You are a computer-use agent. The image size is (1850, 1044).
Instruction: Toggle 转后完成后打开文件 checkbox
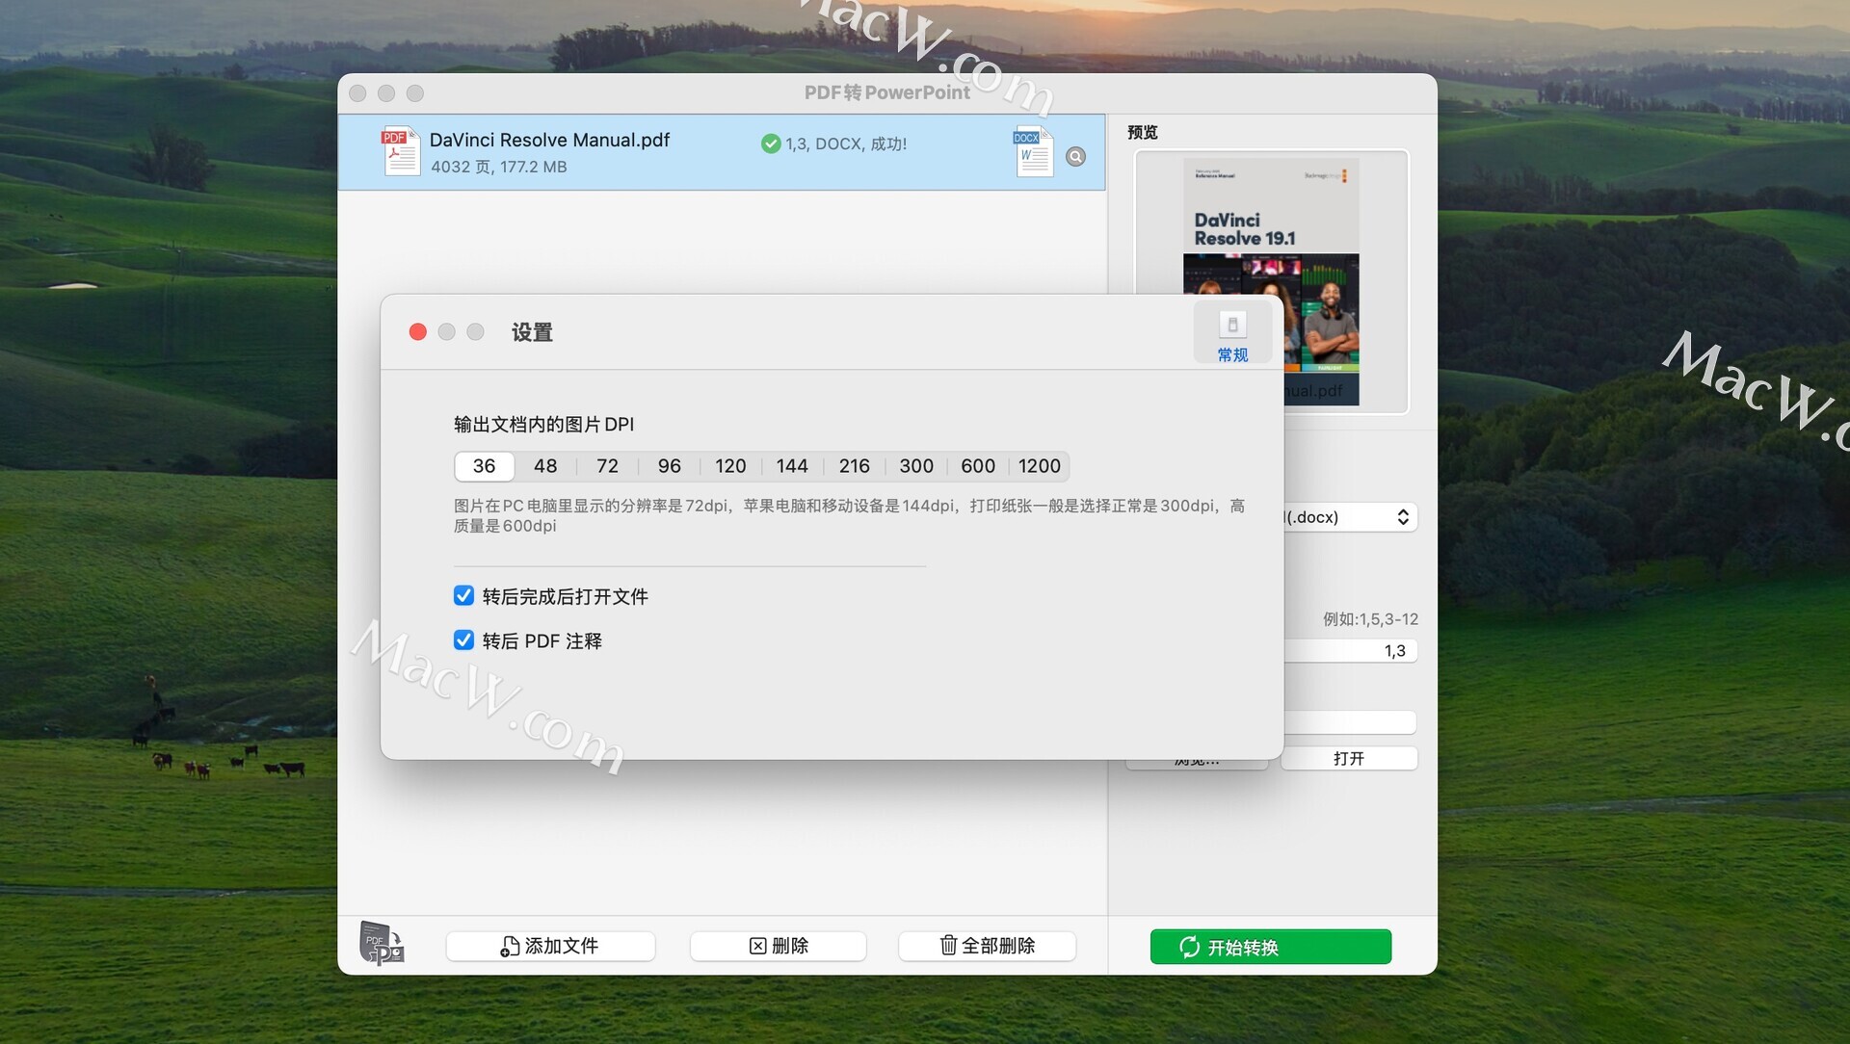tap(463, 596)
